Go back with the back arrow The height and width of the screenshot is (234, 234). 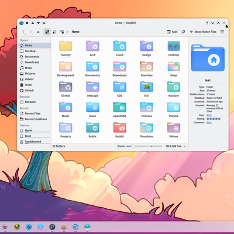pos(24,32)
